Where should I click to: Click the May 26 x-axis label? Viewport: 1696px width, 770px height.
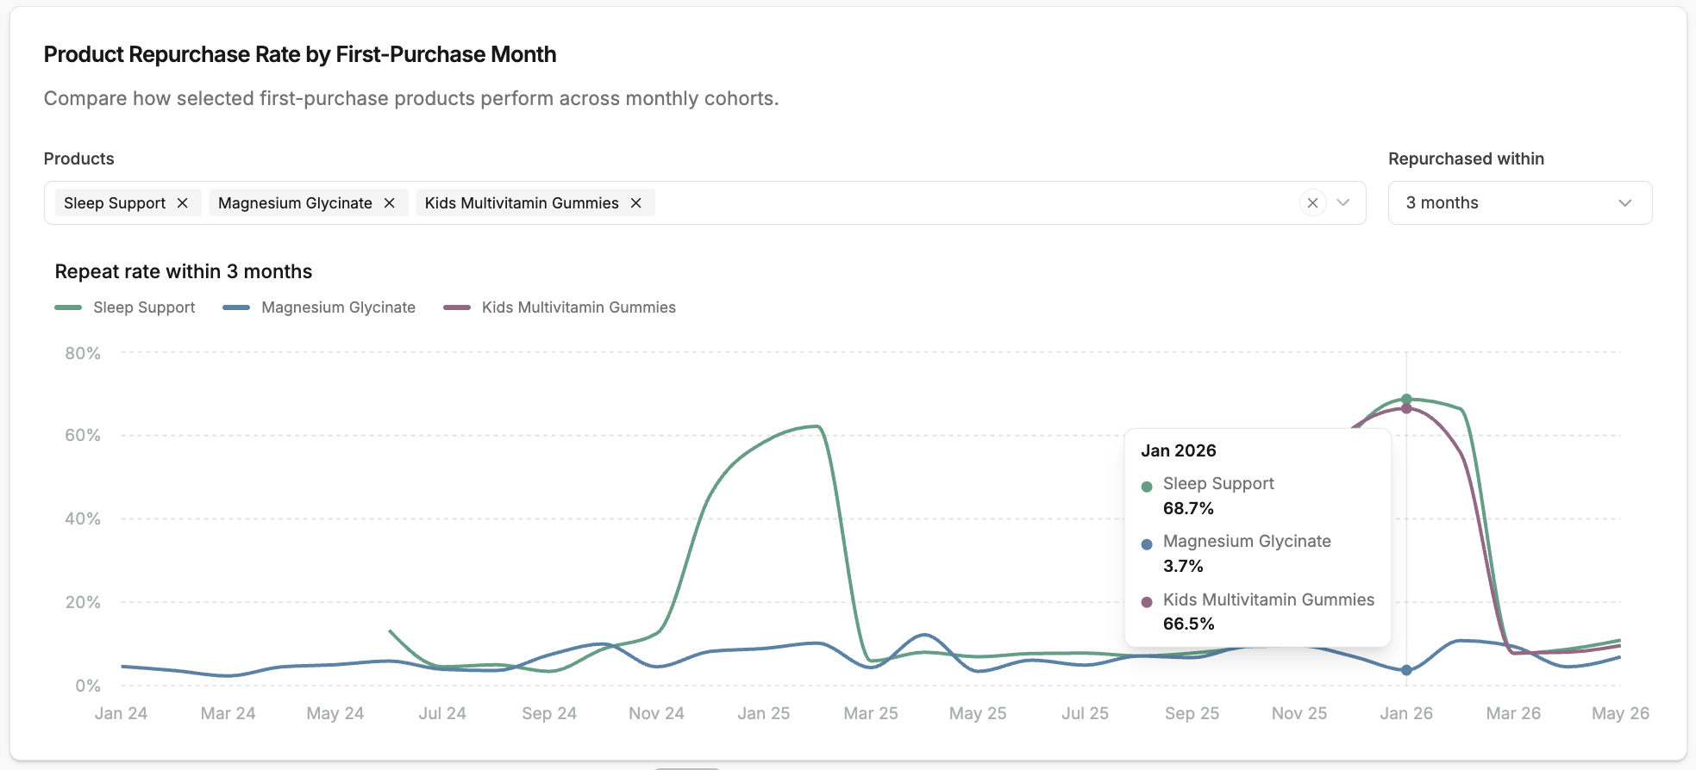pos(1620,713)
